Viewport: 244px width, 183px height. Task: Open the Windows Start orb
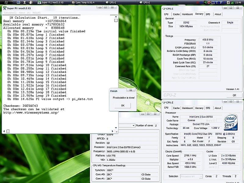6,2
